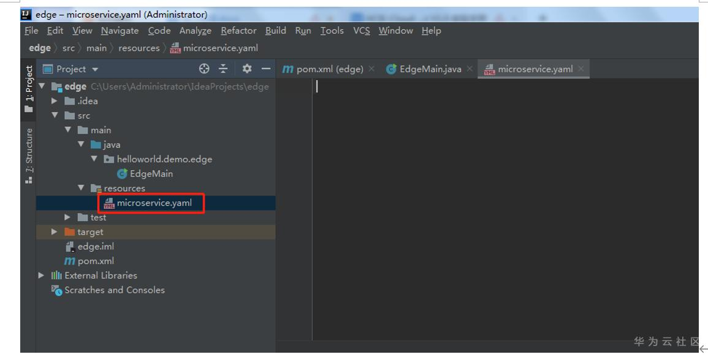Click the resources breadcrumb

coord(139,48)
